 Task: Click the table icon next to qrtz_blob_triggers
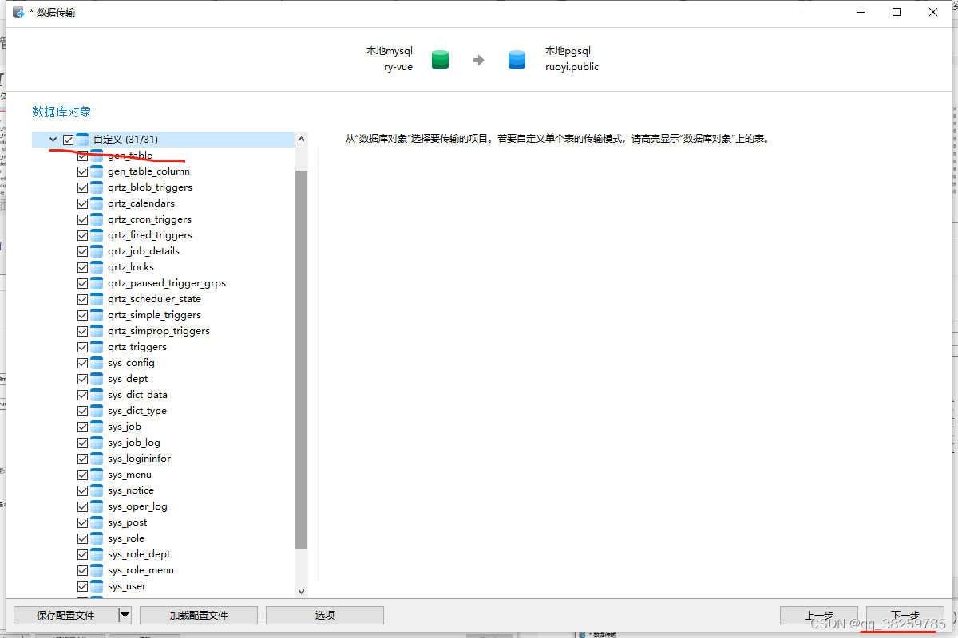tap(97, 187)
